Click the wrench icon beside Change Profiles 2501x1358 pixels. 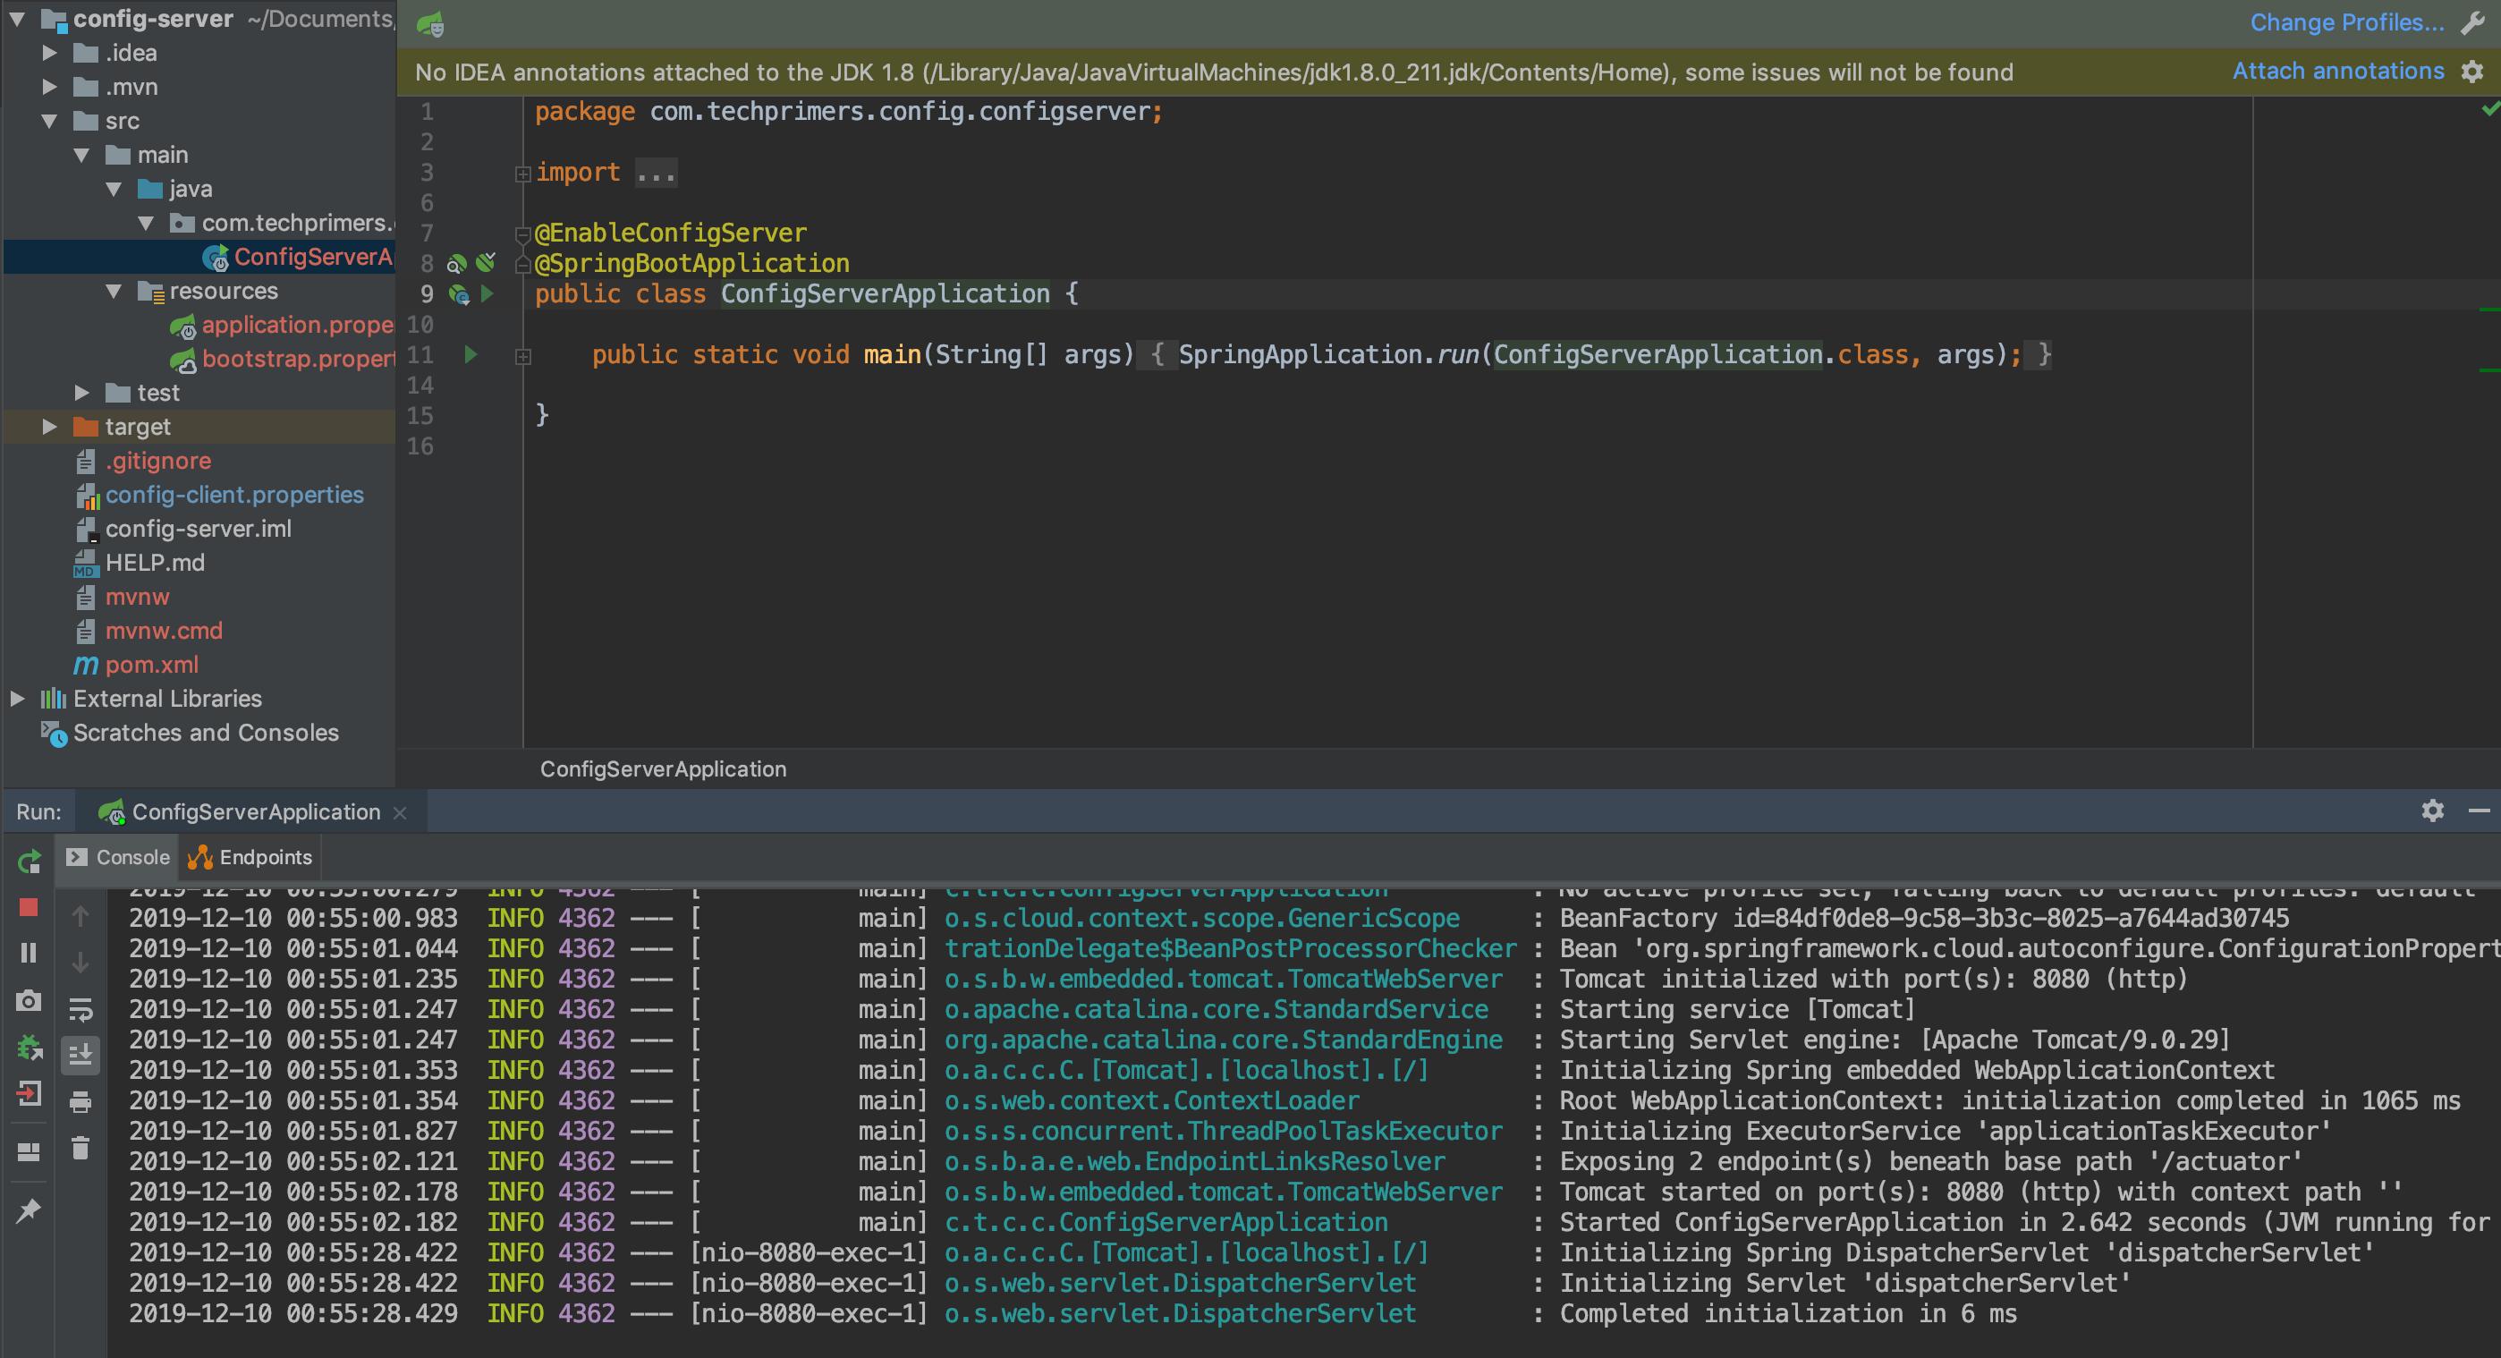pos(2474,22)
